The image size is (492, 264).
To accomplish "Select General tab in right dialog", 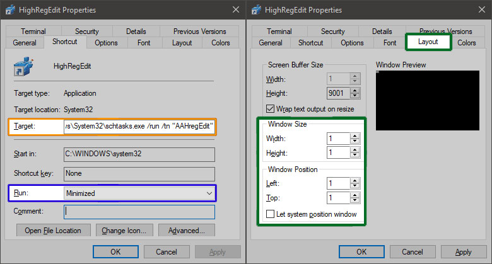I will (x=271, y=43).
